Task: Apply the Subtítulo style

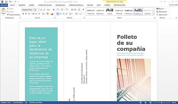Action: point(148,12)
